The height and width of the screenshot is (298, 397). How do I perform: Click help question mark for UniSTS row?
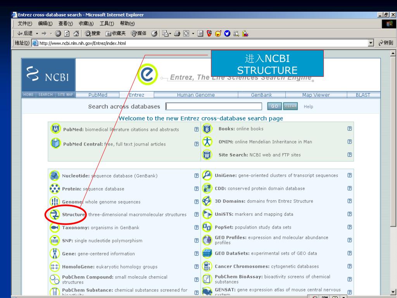click(349, 214)
